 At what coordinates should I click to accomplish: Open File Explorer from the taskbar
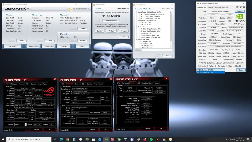point(87,139)
